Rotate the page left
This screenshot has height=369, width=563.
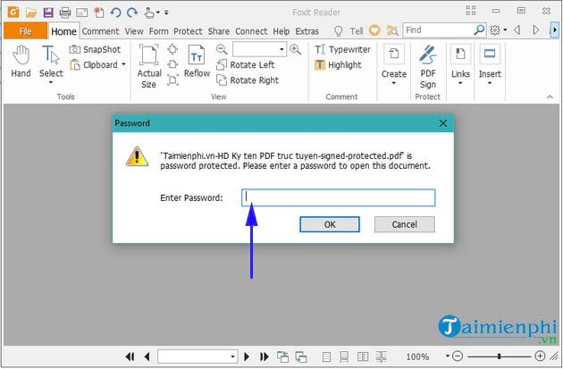pyautogui.click(x=246, y=65)
